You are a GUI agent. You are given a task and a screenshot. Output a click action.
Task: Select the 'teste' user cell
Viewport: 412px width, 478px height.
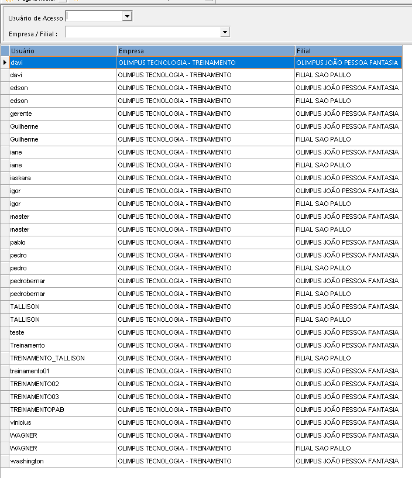tap(63, 332)
